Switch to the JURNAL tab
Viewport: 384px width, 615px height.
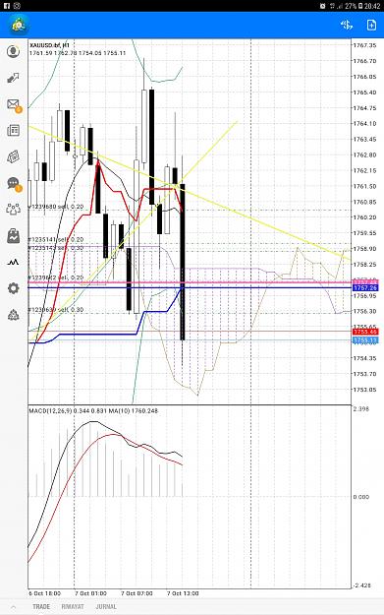tap(106, 607)
